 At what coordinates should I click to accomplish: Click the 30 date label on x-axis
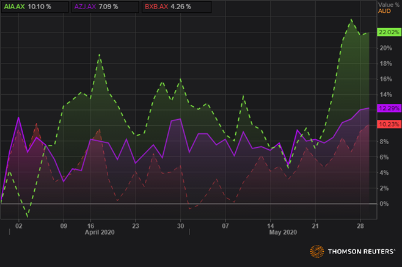(180, 226)
